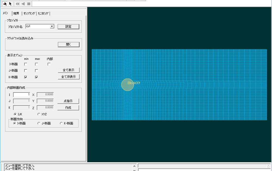Click the double-arrow rewind toolbar icon
The height and width of the screenshot is (171, 272).
coord(17,4)
